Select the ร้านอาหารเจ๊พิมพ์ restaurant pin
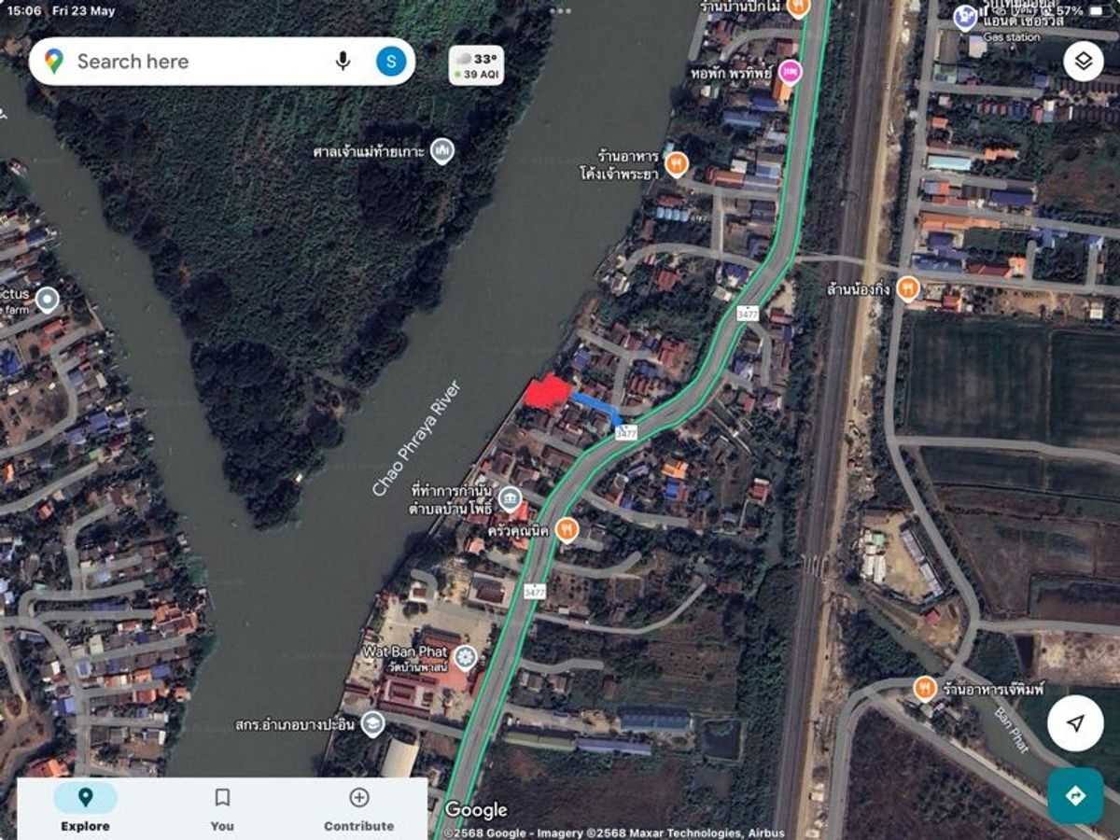The image size is (1120, 840). pyautogui.click(x=925, y=689)
